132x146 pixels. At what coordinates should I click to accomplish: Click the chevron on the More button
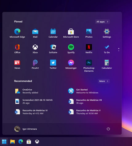click(107, 81)
